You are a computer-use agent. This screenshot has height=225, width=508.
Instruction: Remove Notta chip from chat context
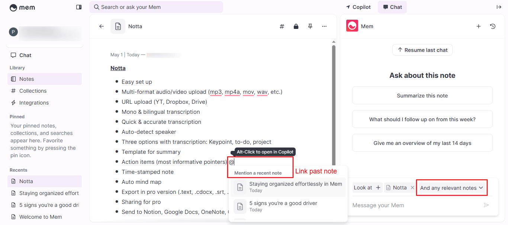[412, 188]
